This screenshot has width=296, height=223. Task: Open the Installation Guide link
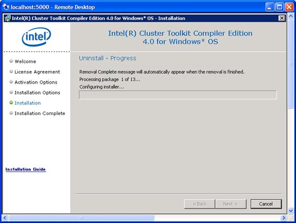pyautogui.click(x=26, y=169)
